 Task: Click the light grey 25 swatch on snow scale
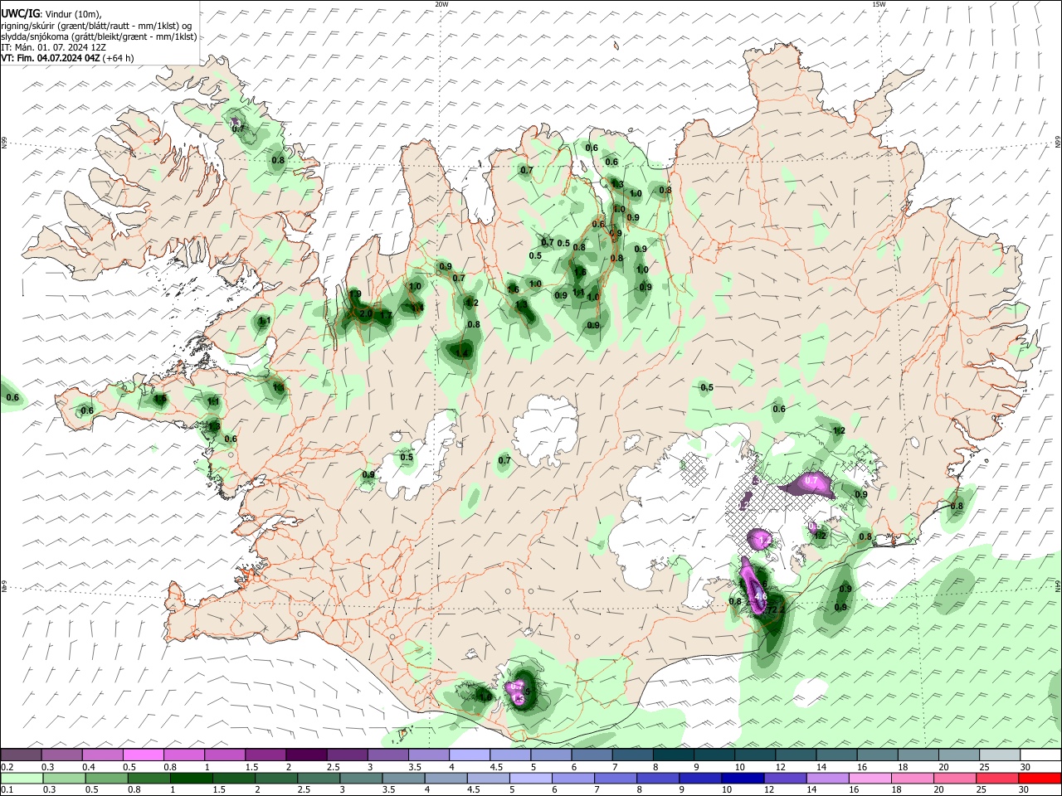pyautogui.click(x=1000, y=755)
